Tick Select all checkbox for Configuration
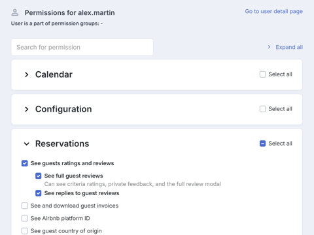The image size is (314, 235). 262,109
